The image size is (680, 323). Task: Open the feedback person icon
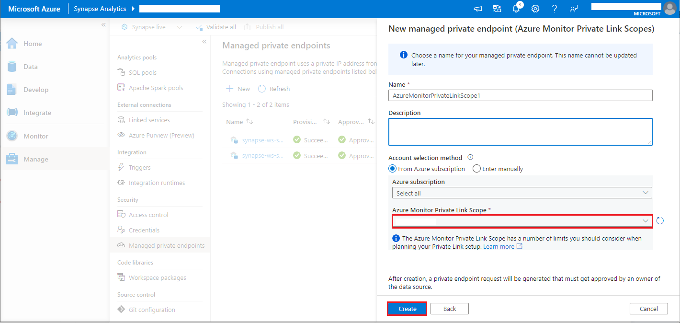(574, 9)
